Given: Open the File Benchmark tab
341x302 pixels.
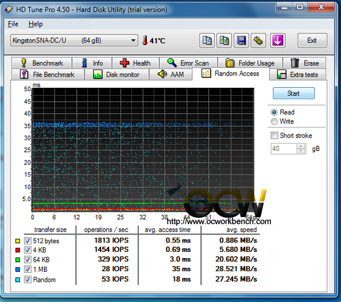Looking at the screenshot, I should click(x=48, y=74).
